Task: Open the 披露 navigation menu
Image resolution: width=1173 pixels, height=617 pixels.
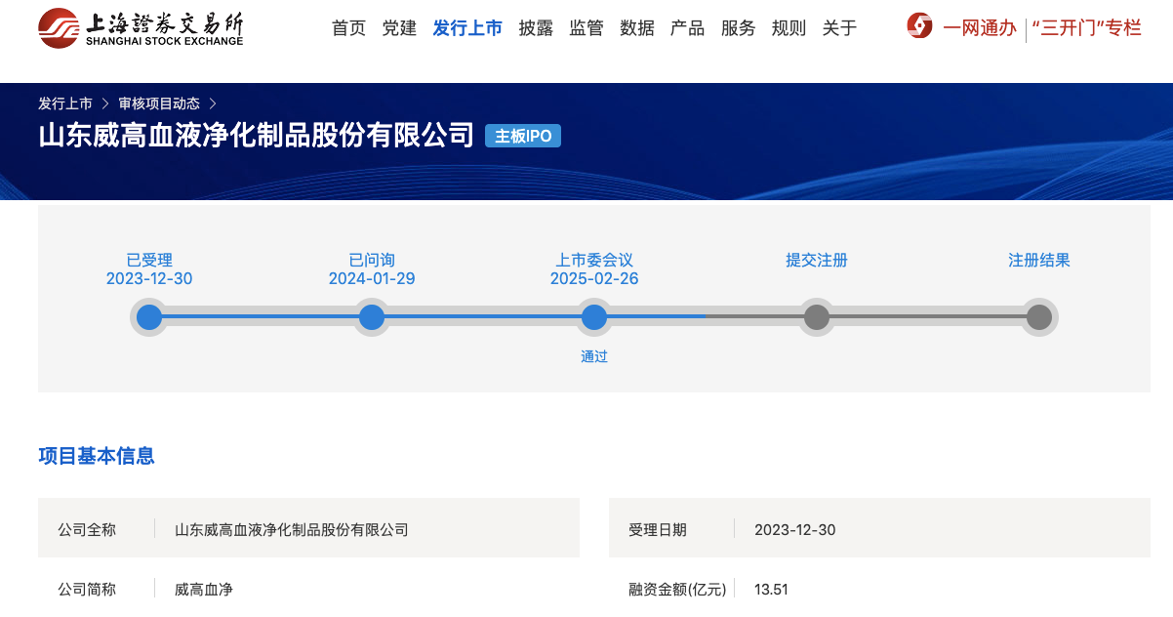Action: [536, 28]
